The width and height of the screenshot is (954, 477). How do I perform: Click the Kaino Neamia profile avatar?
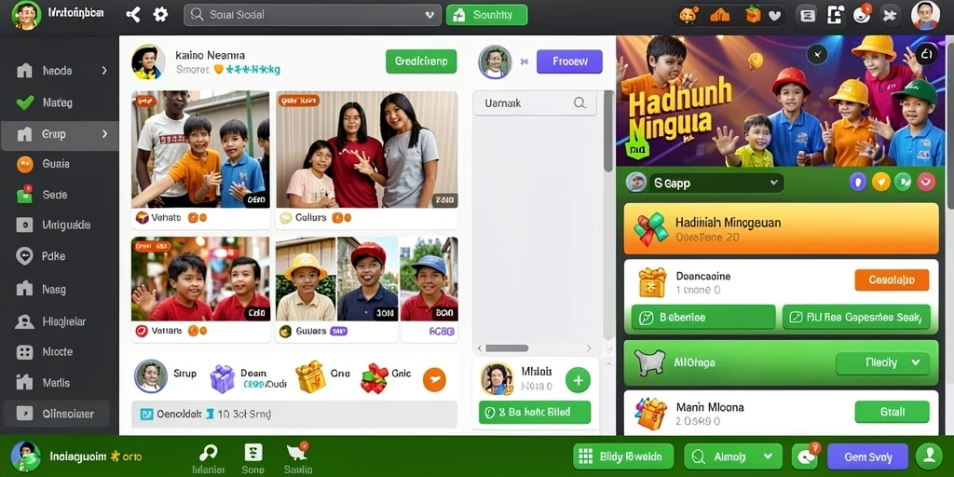click(148, 62)
